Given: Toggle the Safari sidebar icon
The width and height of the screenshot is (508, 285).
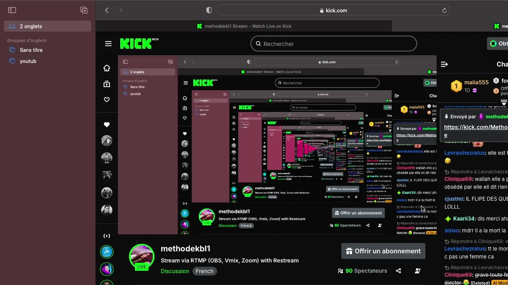Looking at the screenshot, I should (12, 10).
